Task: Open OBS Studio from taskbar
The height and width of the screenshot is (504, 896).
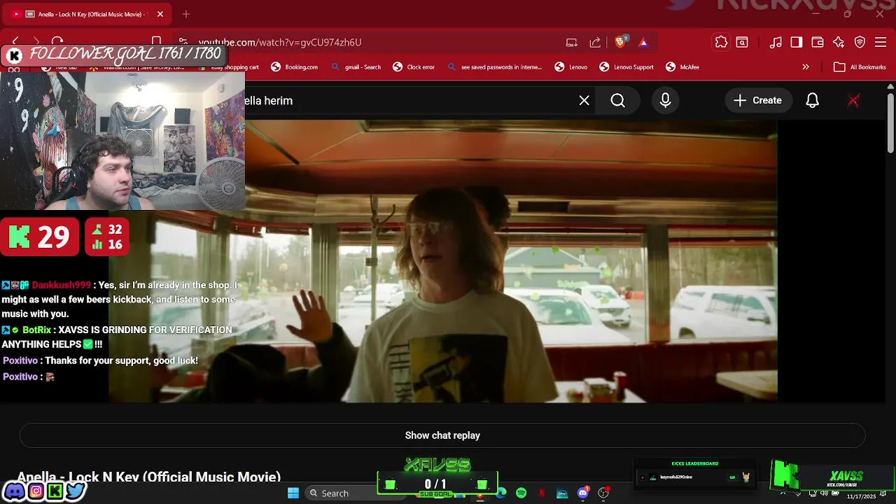Action: pyautogui.click(x=603, y=493)
